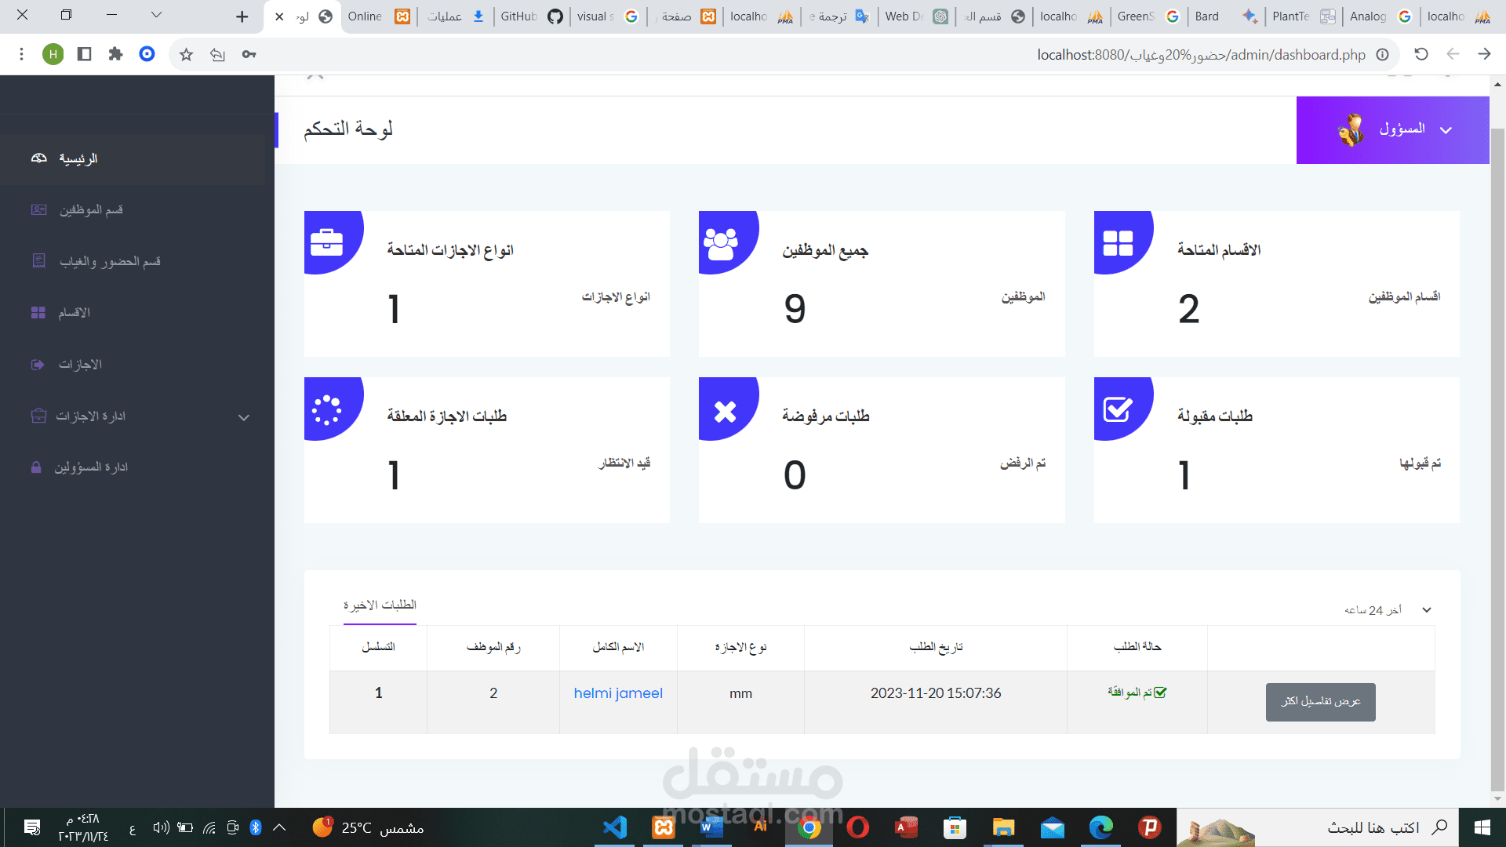Screen dimensions: 1506x847
Task: Open the آخر 24 ساعه time filter dropdown
Action: click(1388, 610)
